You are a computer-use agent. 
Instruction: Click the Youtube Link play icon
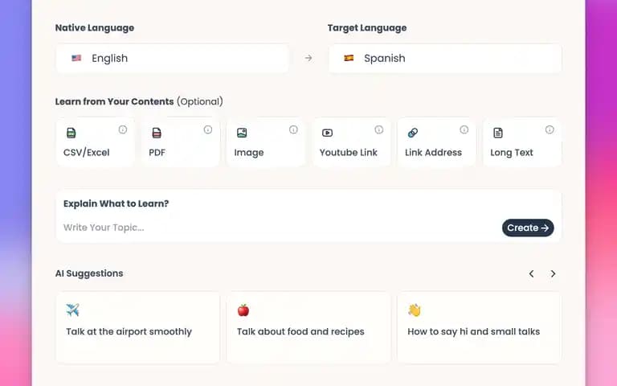click(328, 133)
